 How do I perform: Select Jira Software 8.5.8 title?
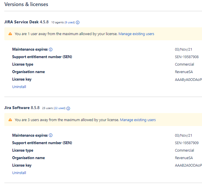(x=22, y=108)
